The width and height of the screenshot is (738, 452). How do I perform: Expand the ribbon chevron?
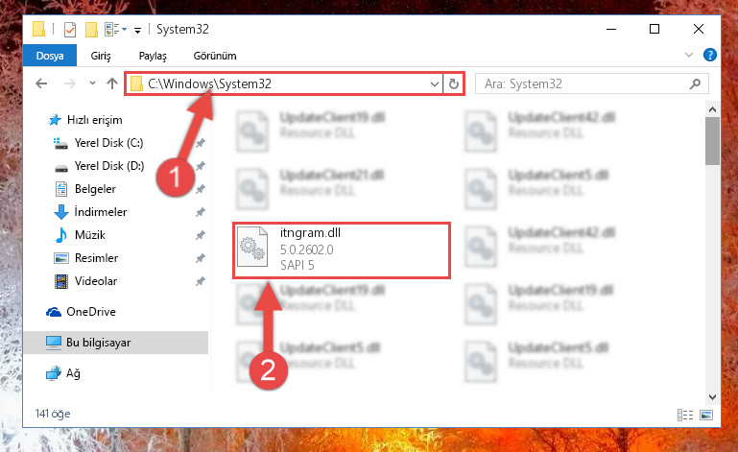tap(689, 55)
